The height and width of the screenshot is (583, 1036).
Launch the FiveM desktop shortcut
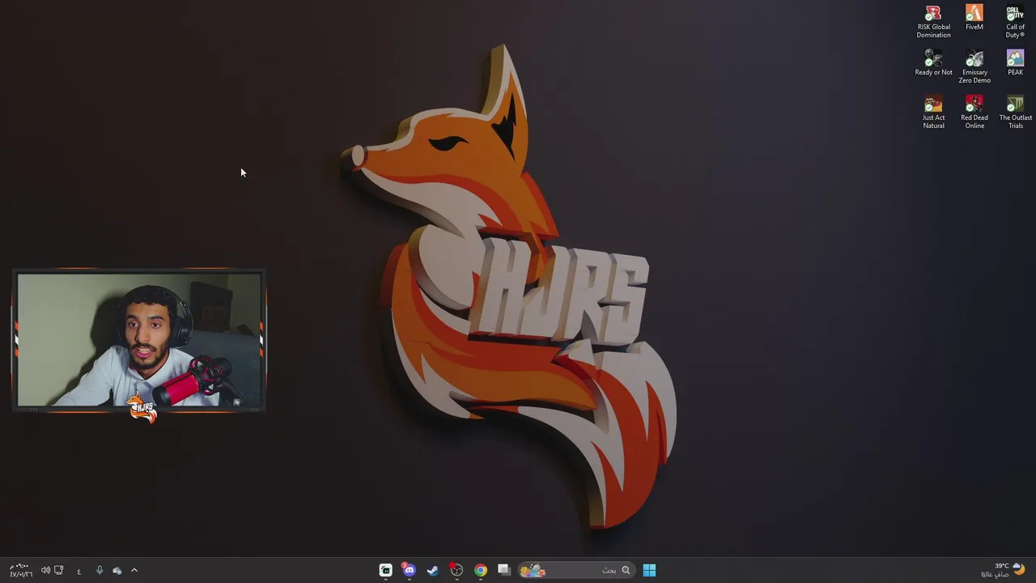point(974,18)
